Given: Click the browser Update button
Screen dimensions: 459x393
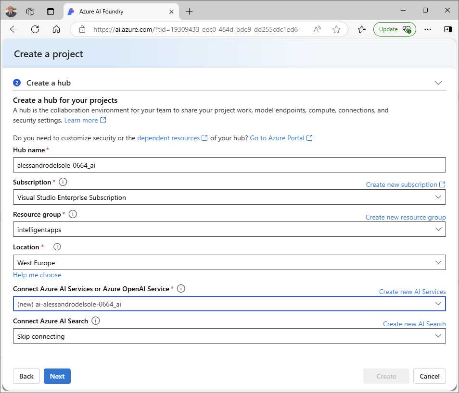Looking at the screenshot, I should [x=395, y=29].
